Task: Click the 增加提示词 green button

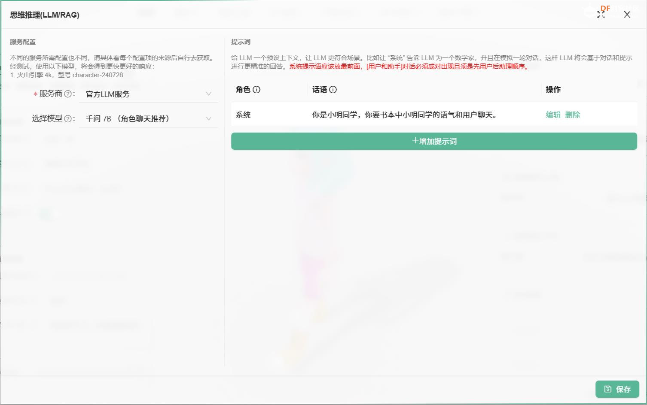Action: tap(434, 141)
